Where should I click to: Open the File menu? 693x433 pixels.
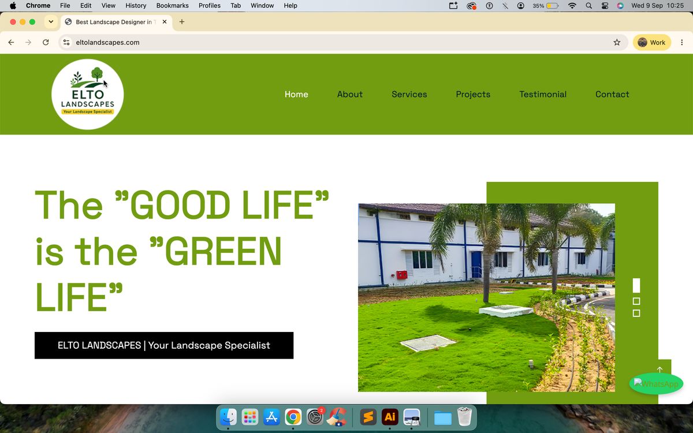(x=65, y=6)
